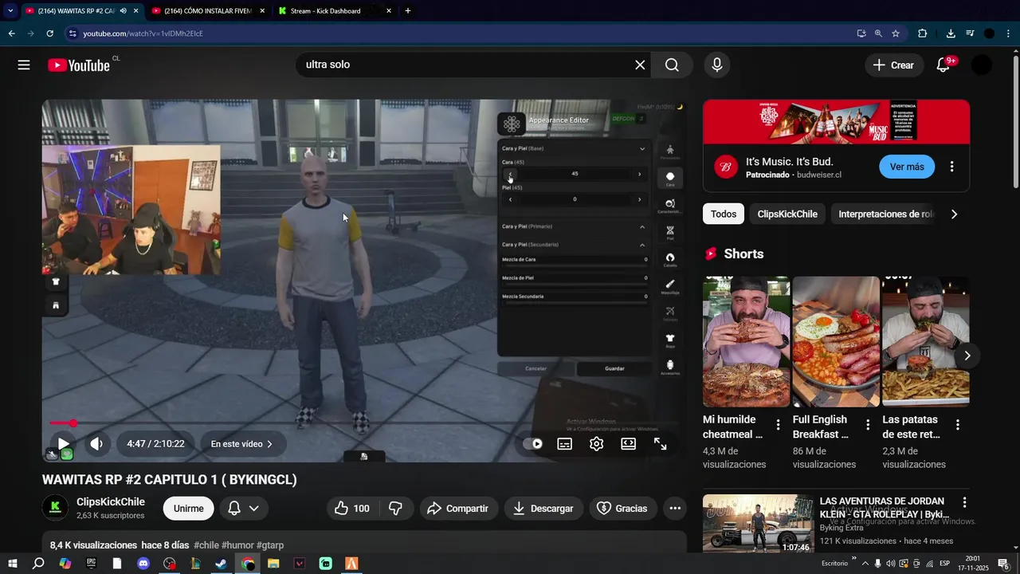
Task: Like the video with 100 likes
Action: (351, 509)
